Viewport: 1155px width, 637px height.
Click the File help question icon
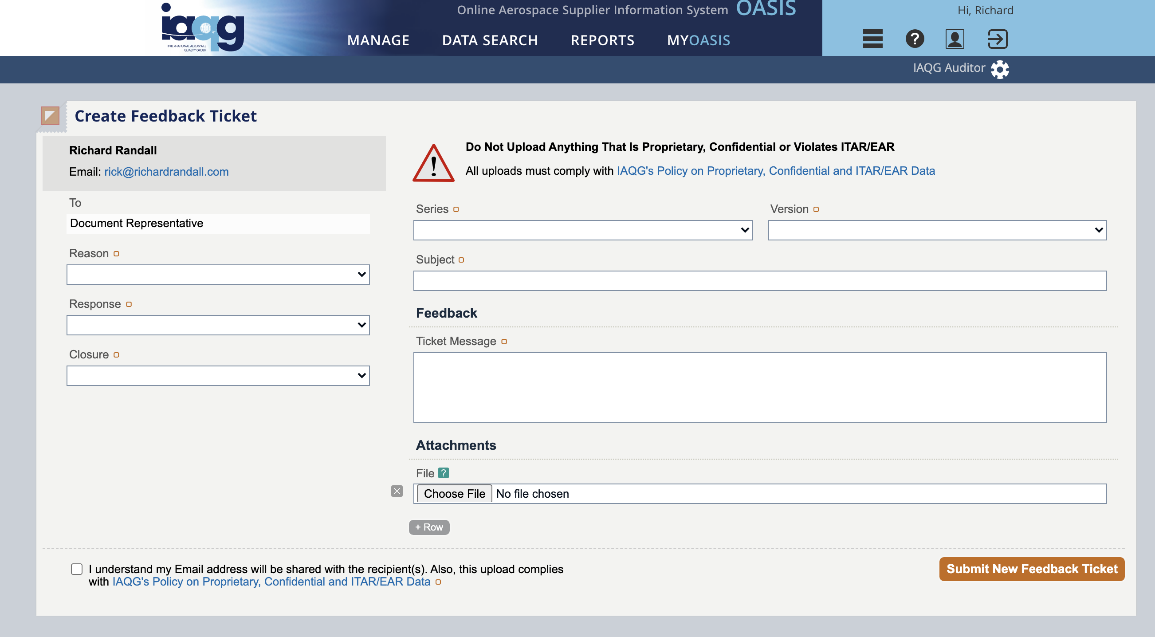444,473
